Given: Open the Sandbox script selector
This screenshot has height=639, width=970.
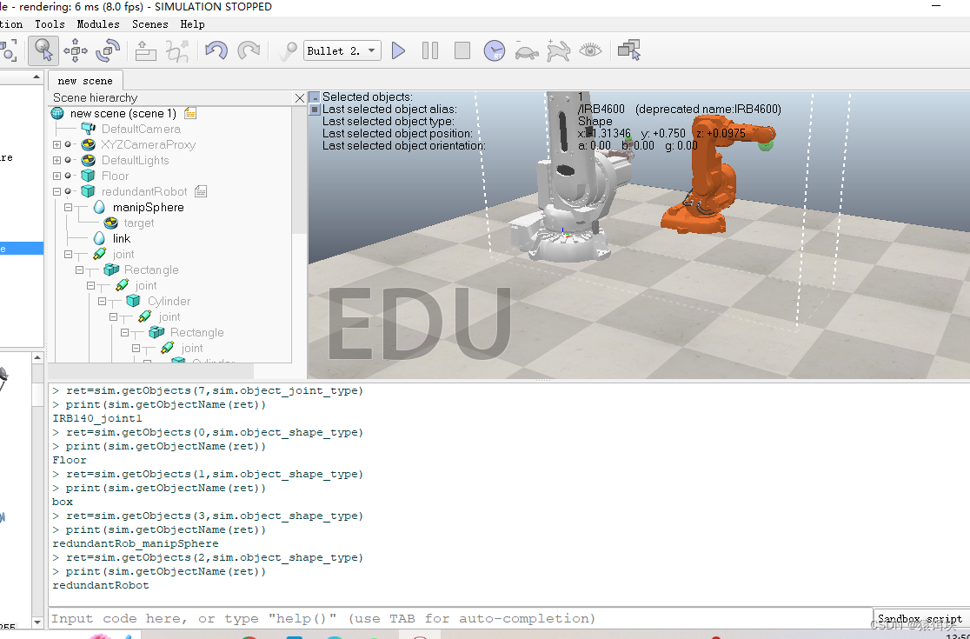Looking at the screenshot, I should [x=920, y=619].
